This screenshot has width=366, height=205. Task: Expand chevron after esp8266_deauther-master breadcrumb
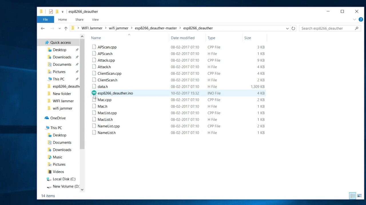(x=180, y=28)
